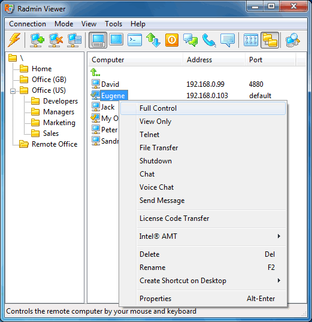Click the delete connection toolbar icon
The width and height of the screenshot is (312, 322).
(56, 40)
